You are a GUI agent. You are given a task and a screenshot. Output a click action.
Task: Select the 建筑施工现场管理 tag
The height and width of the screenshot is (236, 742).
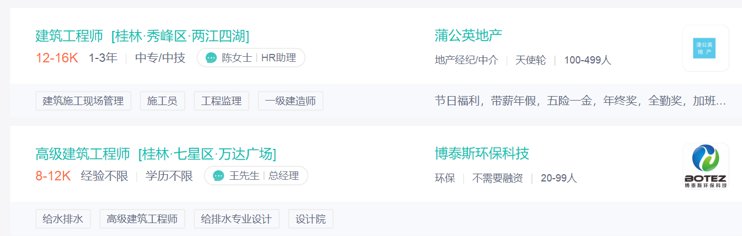pos(83,101)
